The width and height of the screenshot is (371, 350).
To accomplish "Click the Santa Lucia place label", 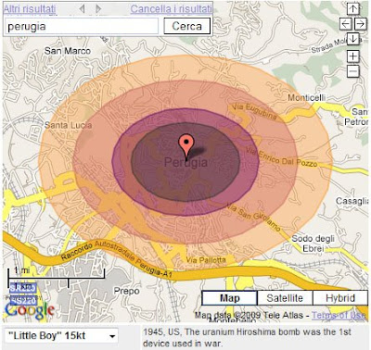I will coord(68,125).
